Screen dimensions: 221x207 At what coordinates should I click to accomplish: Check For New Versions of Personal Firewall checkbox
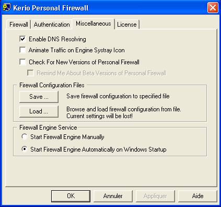coord(22,62)
